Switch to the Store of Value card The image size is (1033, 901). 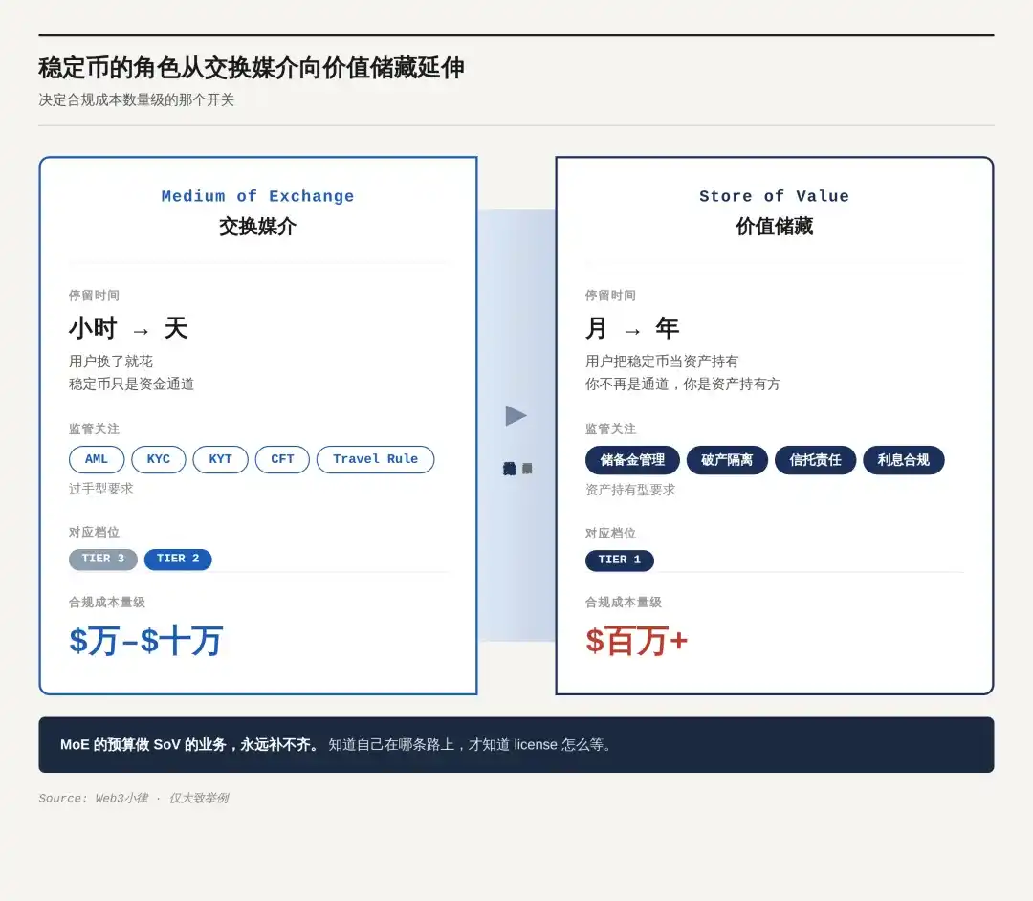point(774,196)
